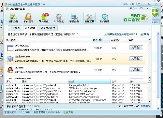This screenshot has width=163, height=118.
Task: Open 360安全卫士 title bar dropdown arrow
Action: [139, 4]
